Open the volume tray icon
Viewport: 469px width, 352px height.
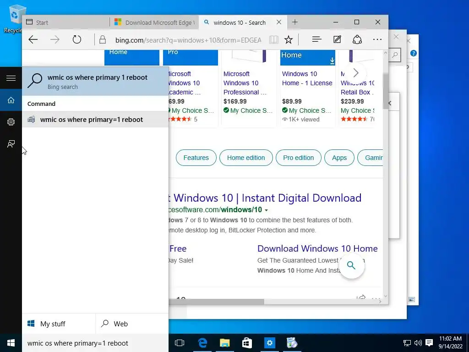tap(418, 343)
